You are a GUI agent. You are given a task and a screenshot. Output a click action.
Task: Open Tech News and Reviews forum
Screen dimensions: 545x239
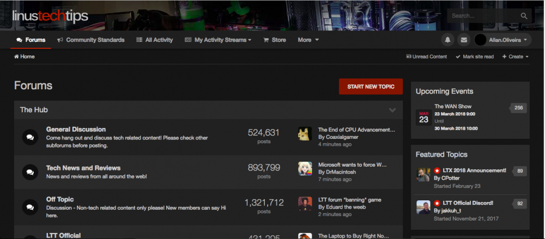83,168
